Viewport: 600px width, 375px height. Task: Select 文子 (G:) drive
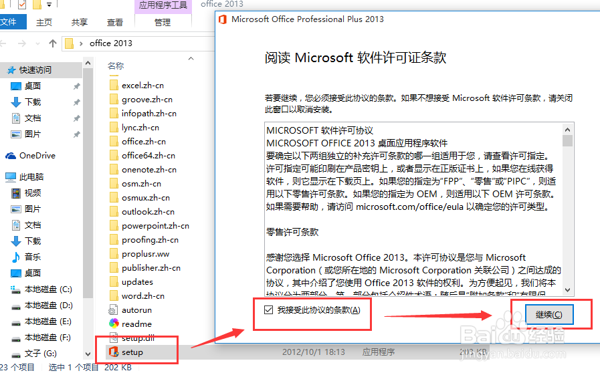point(41,354)
